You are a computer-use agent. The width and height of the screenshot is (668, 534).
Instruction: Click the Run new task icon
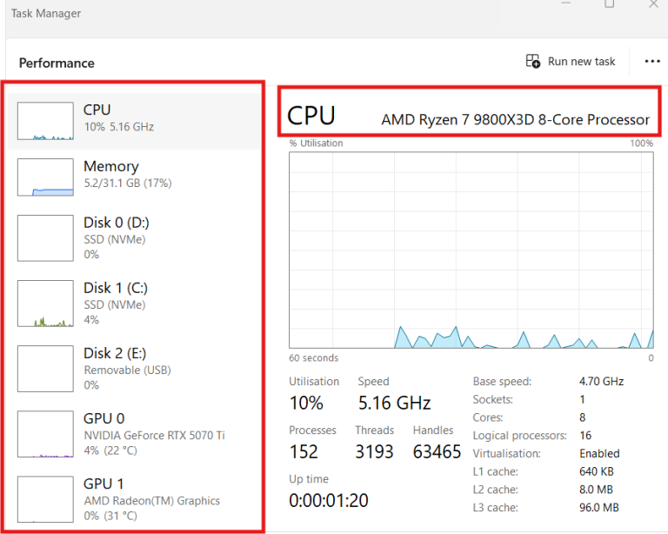pos(533,62)
